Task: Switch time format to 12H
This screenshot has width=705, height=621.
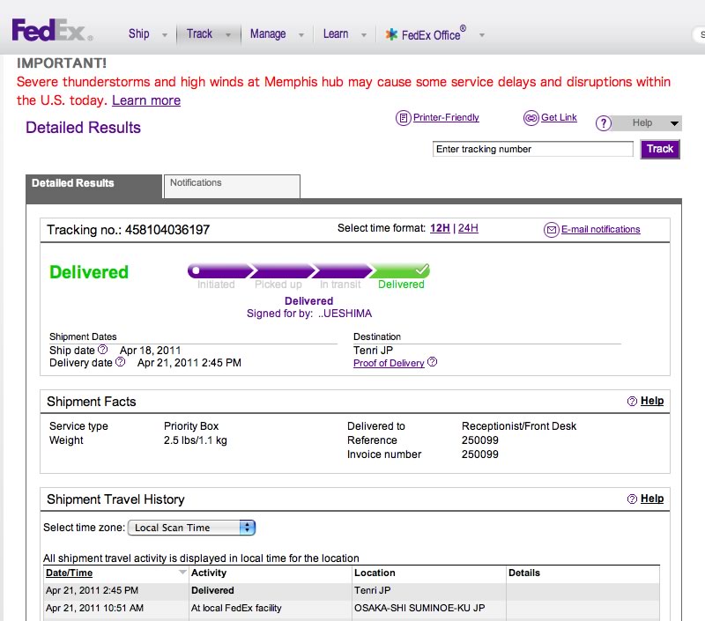Action: [x=440, y=228]
